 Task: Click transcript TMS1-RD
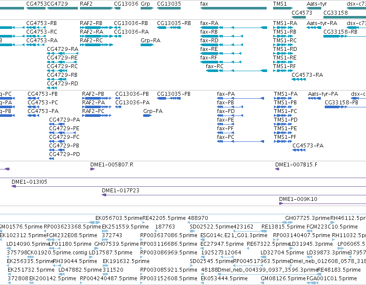click(285, 49)
